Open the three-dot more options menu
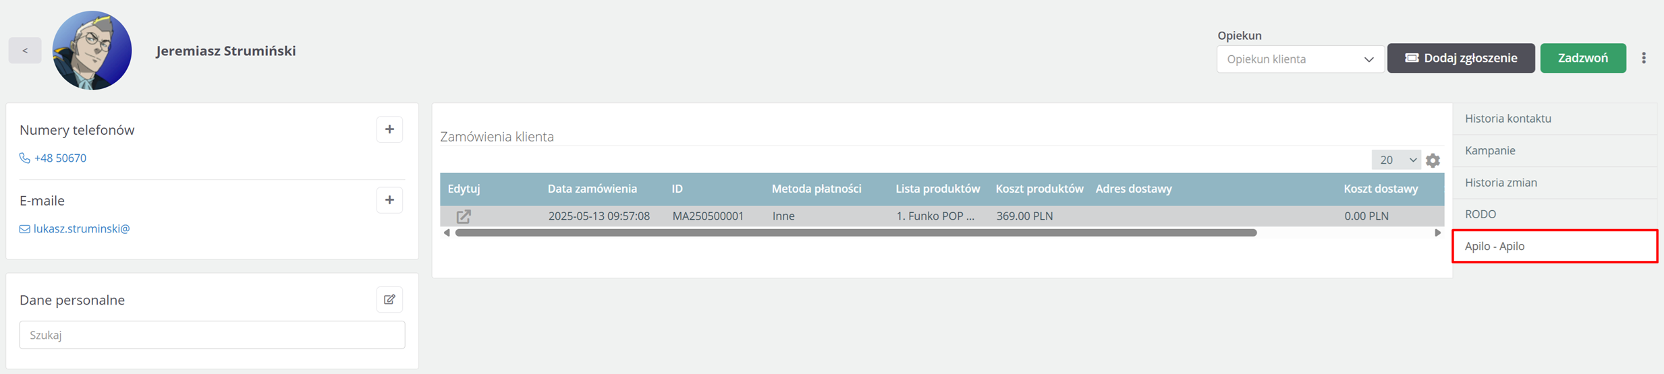This screenshot has height=374, width=1664. 1644,58
